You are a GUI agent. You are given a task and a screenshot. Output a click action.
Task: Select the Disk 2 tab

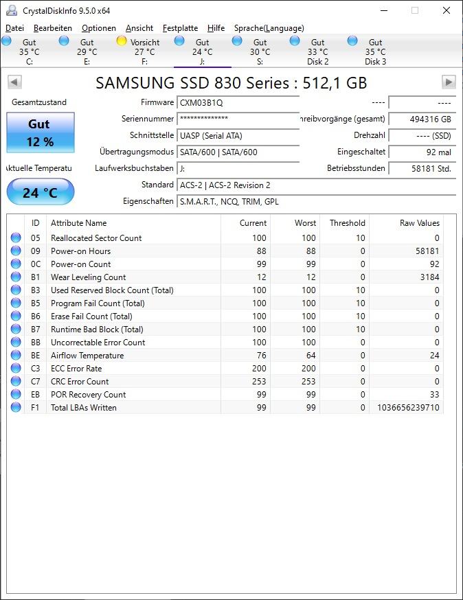[x=317, y=51]
